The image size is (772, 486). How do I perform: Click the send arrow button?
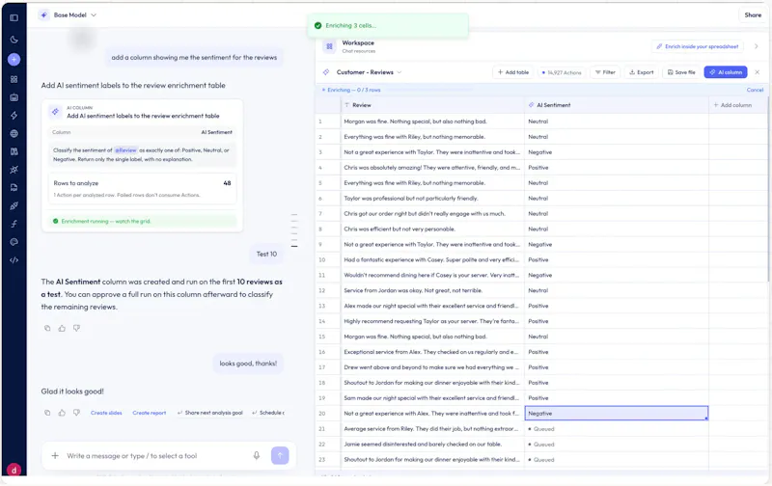pos(280,455)
